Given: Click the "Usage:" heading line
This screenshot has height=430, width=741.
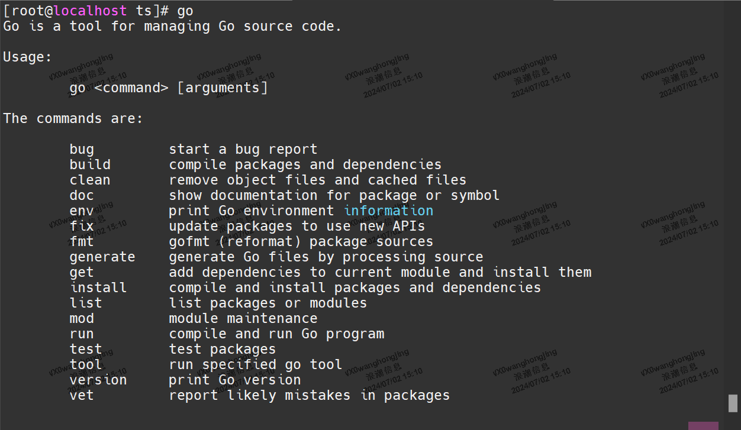Looking at the screenshot, I should (x=27, y=57).
